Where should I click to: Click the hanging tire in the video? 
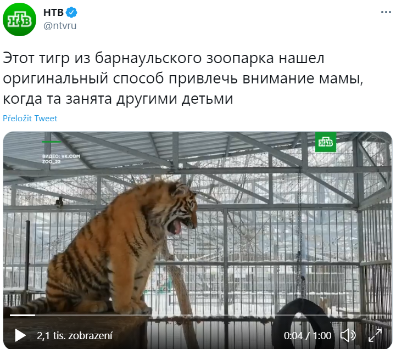coord(303,324)
